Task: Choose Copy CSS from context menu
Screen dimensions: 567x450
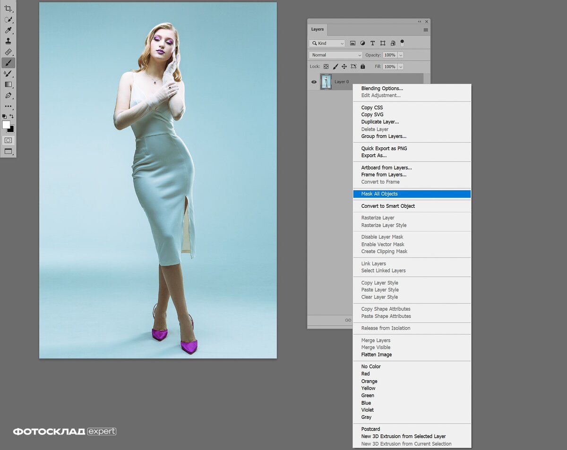Action: click(x=372, y=108)
